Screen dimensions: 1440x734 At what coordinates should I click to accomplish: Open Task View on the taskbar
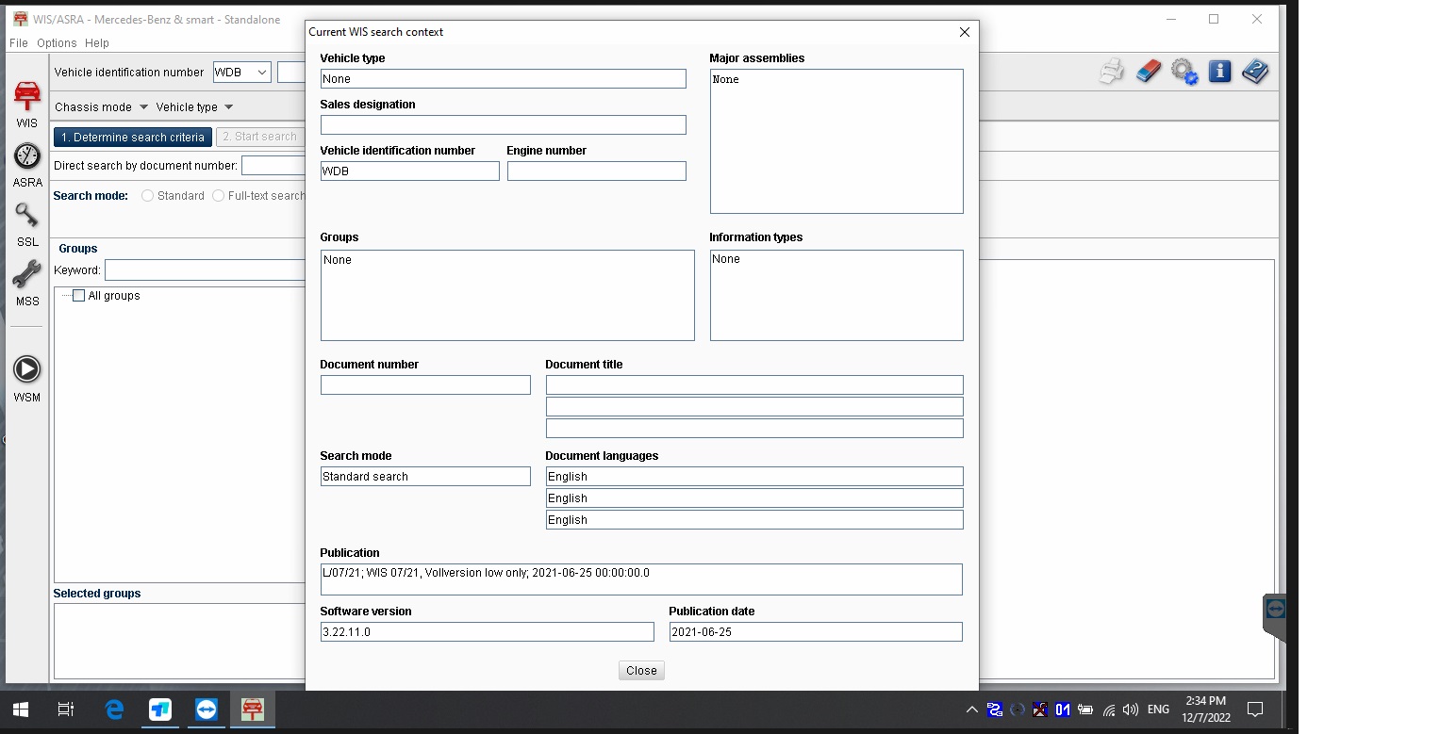point(65,710)
